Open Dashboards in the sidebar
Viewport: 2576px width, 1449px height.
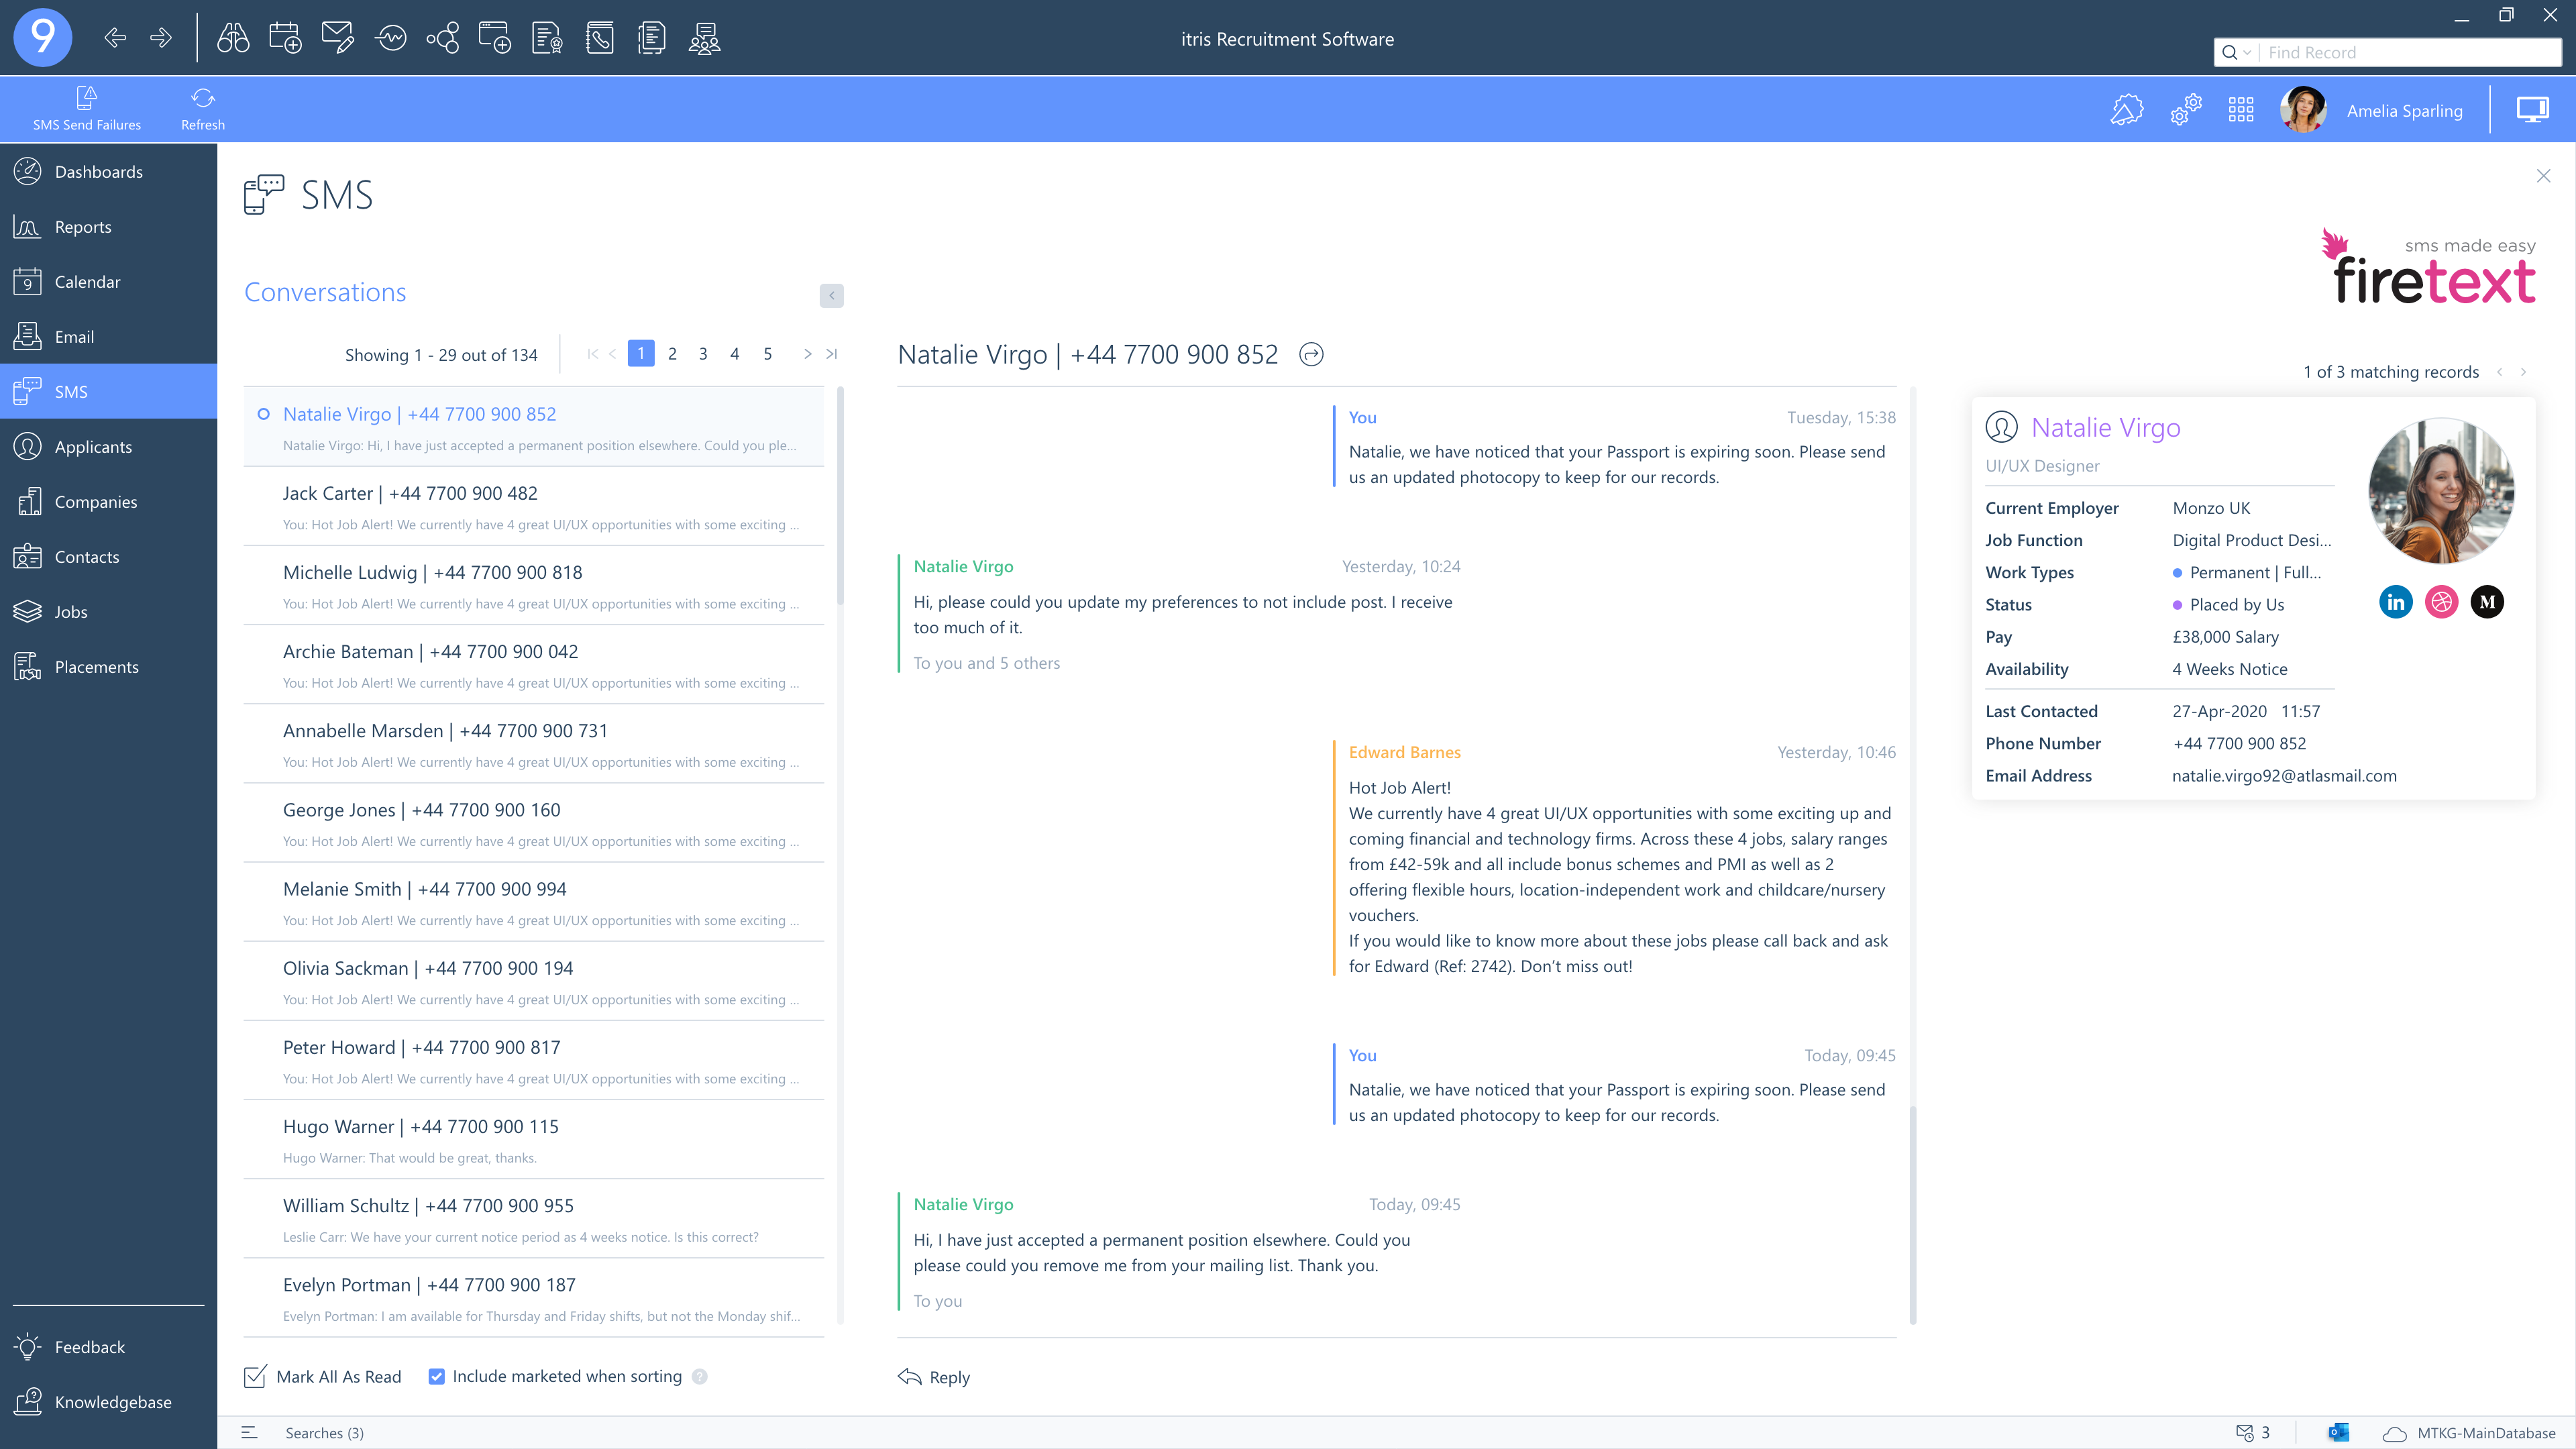pos(108,172)
